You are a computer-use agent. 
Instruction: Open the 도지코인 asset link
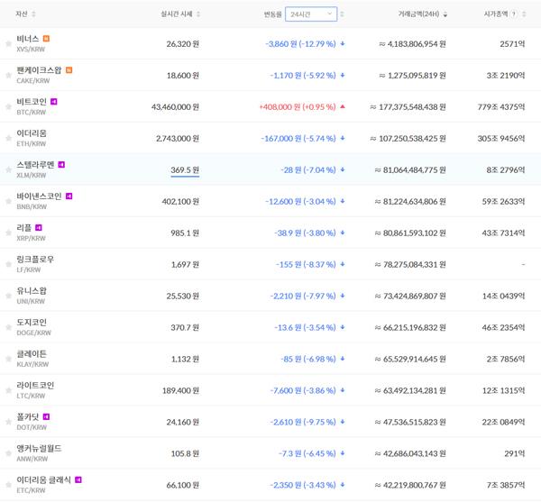pyautogui.click(x=32, y=322)
